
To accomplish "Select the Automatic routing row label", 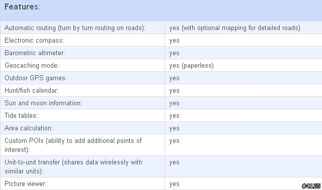I will point(75,28).
